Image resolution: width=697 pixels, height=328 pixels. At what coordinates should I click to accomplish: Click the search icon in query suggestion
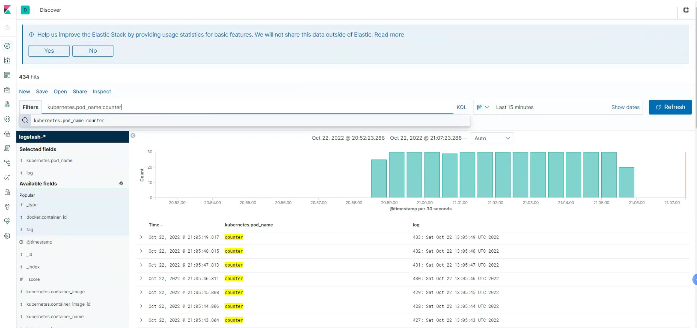coord(25,120)
